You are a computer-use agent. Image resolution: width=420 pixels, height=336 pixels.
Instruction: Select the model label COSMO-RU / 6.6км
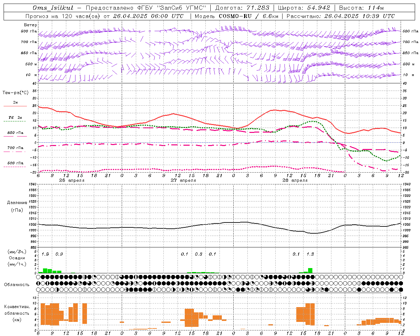[248, 16]
